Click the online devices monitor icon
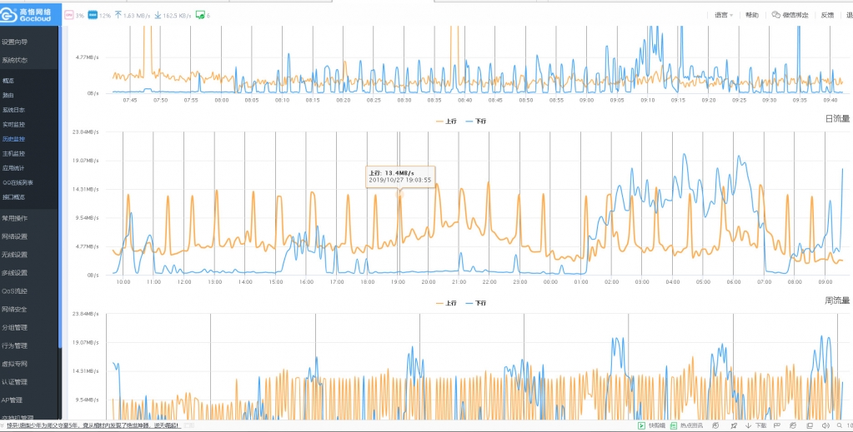The width and height of the screenshot is (853, 432). pyautogui.click(x=200, y=15)
